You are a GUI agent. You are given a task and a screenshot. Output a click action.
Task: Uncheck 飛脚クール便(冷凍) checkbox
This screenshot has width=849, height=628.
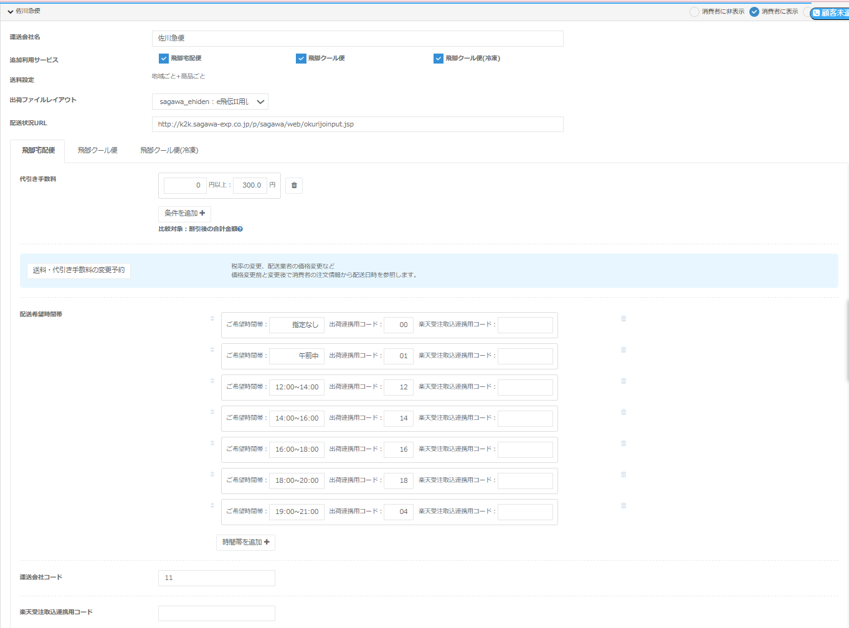point(439,59)
